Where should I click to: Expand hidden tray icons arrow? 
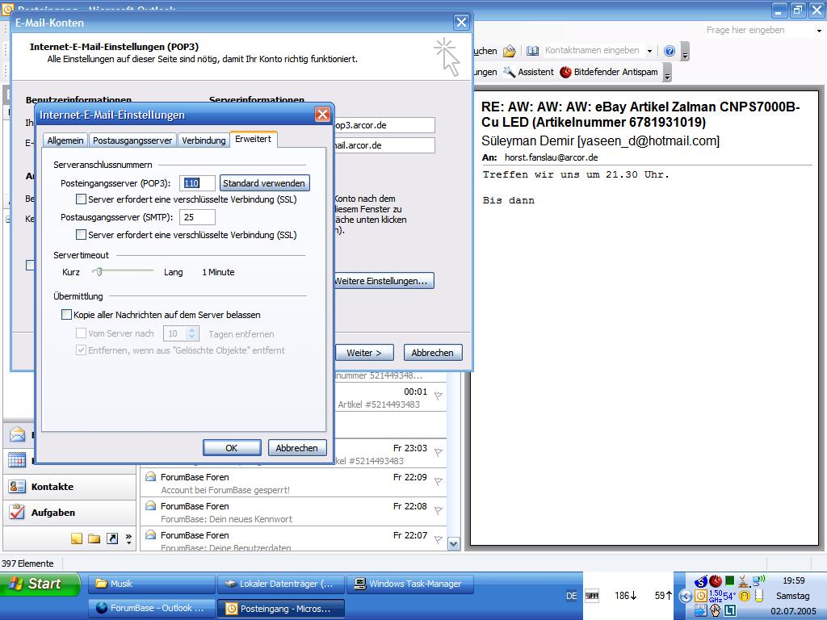point(685,597)
